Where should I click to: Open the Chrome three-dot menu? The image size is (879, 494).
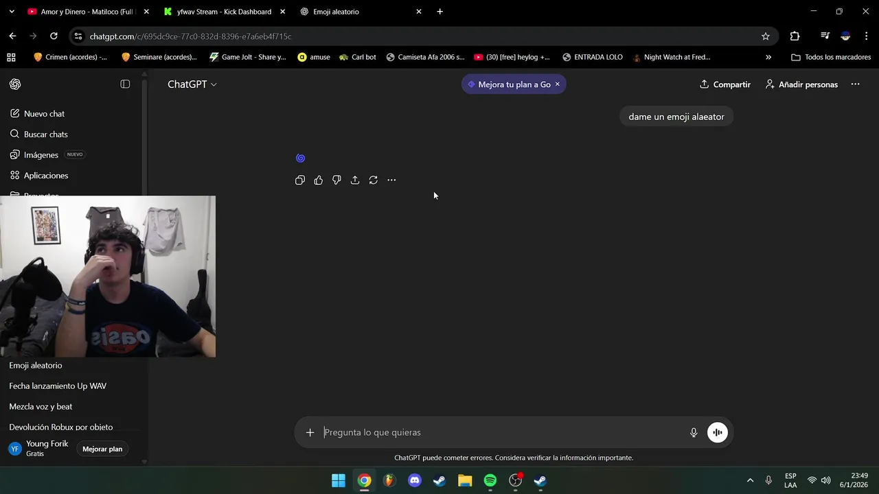(865, 36)
